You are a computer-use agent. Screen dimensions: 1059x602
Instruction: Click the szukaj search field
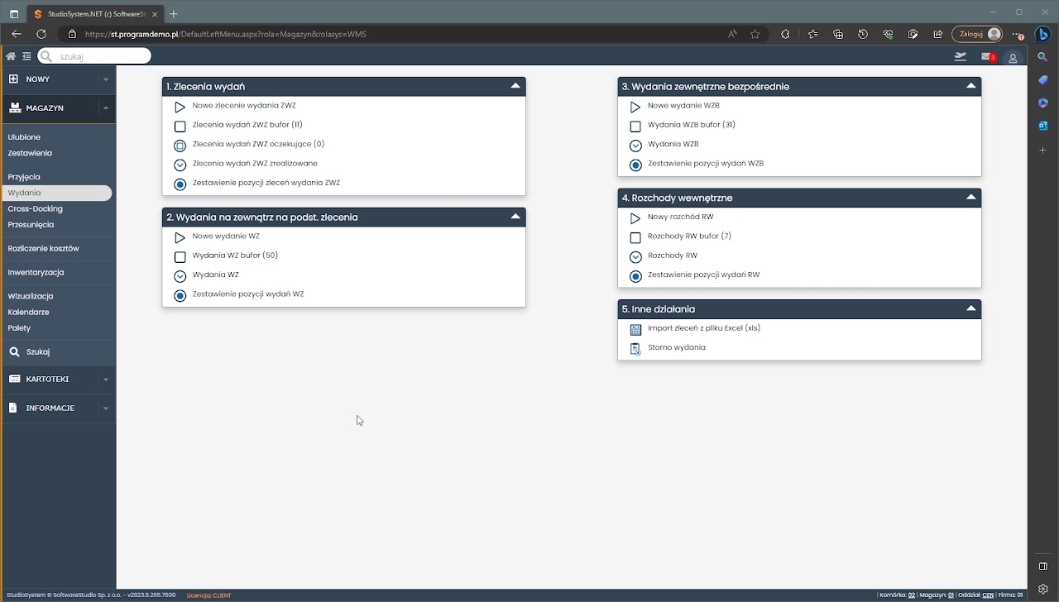(101, 56)
